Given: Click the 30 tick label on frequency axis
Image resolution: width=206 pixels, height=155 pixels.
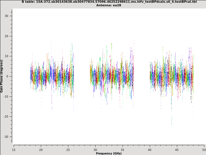Looking at the screenshot, I should tap(95, 150).
